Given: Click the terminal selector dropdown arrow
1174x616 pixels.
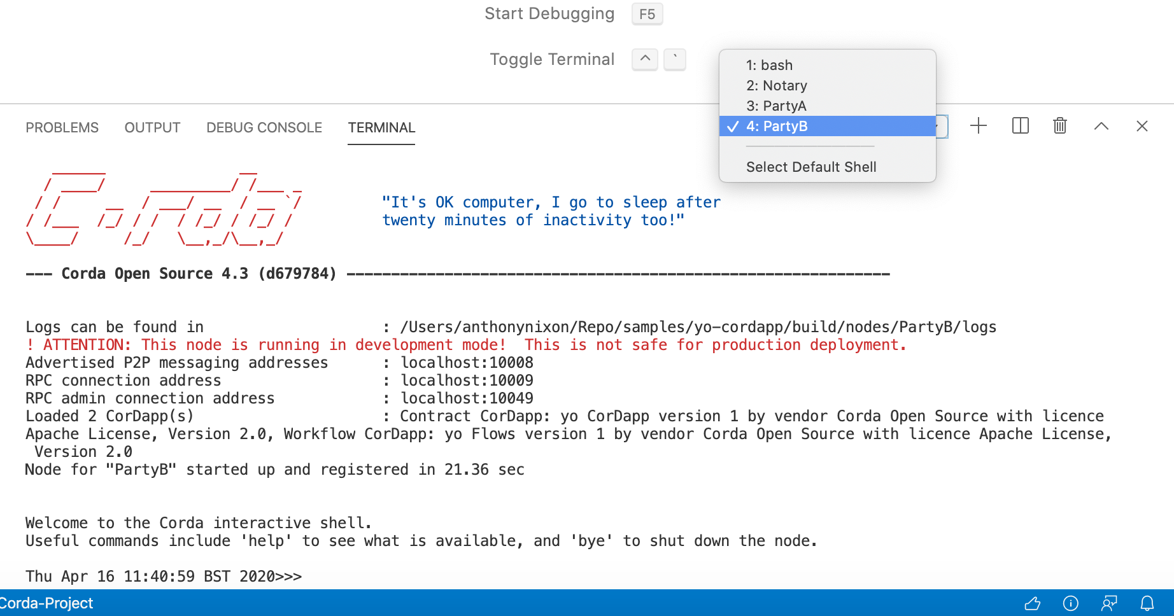Looking at the screenshot, I should click(941, 126).
